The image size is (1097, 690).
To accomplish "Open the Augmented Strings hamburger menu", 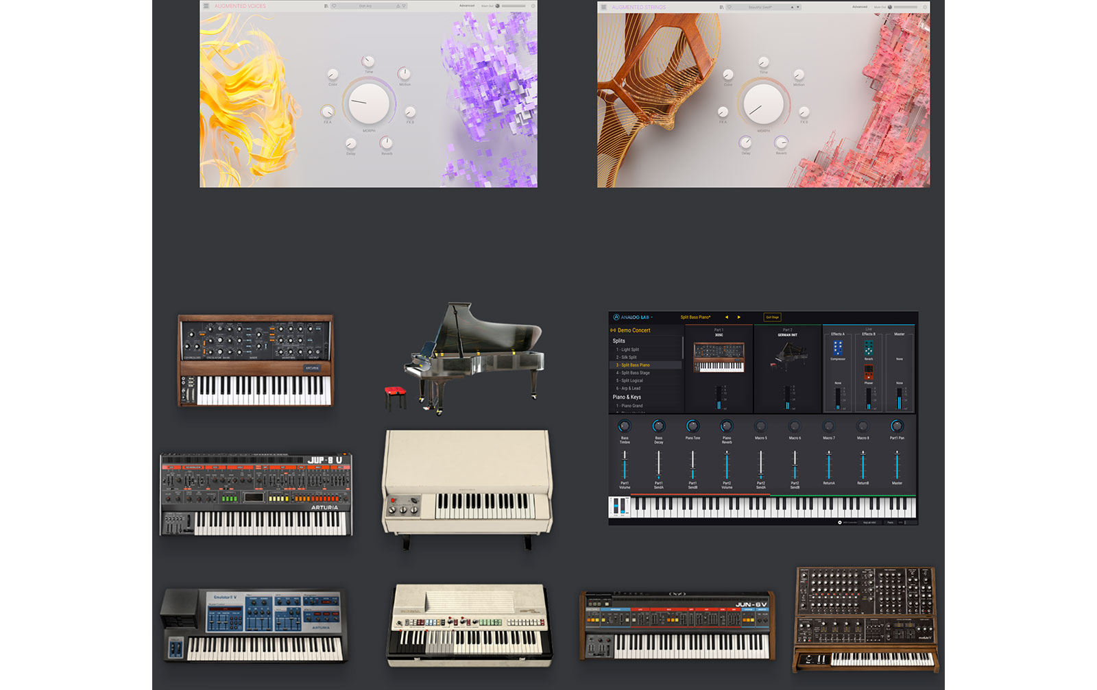I will click(x=603, y=7).
